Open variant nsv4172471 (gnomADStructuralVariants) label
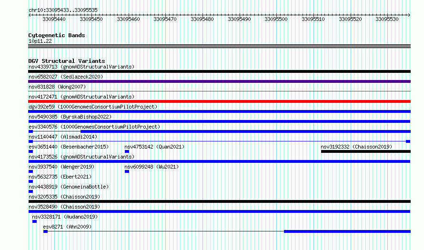Image resolution: width=424 pixels, height=250 pixels. point(81,97)
